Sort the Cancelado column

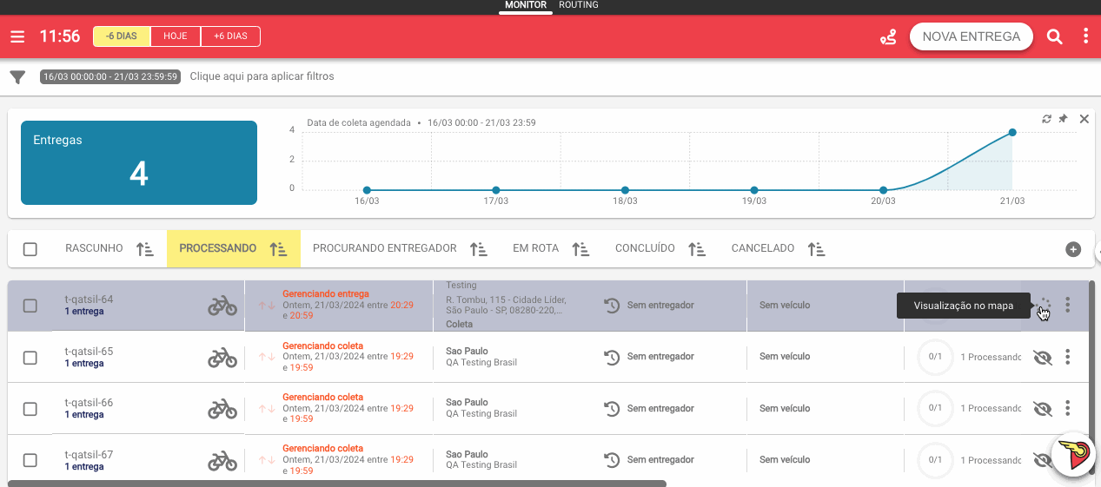(x=816, y=249)
